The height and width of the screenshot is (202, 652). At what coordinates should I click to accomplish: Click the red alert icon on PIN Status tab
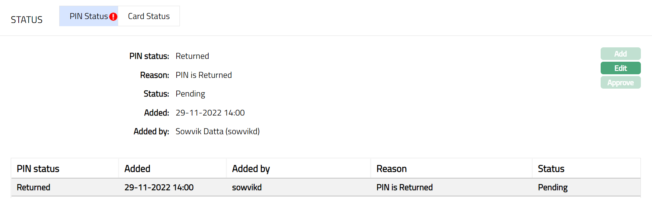coord(113,17)
